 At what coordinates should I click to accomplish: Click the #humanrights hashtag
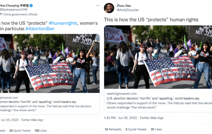click(x=63, y=23)
